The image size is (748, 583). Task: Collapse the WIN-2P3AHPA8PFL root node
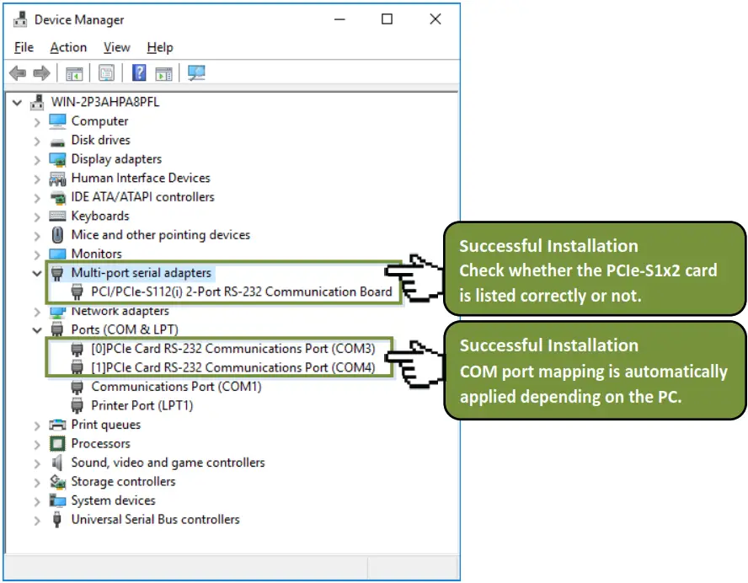[17, 102]
